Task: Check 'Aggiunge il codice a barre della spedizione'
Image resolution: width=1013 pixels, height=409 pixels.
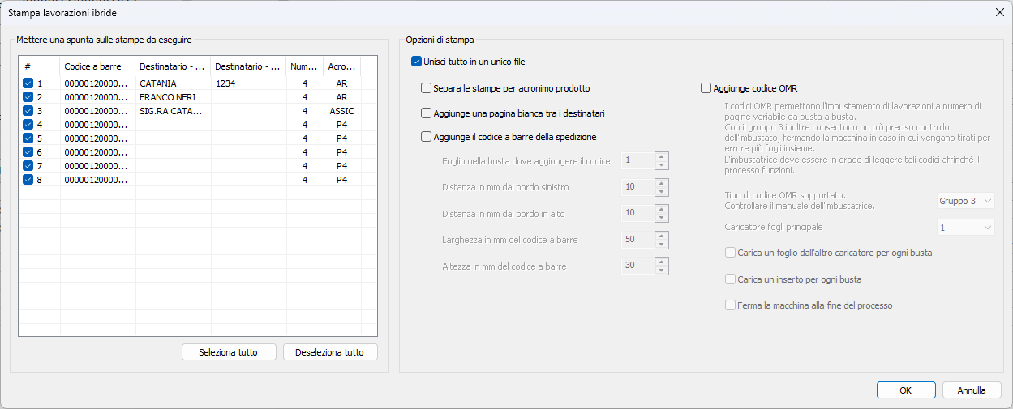Action: tap(427, 138)
